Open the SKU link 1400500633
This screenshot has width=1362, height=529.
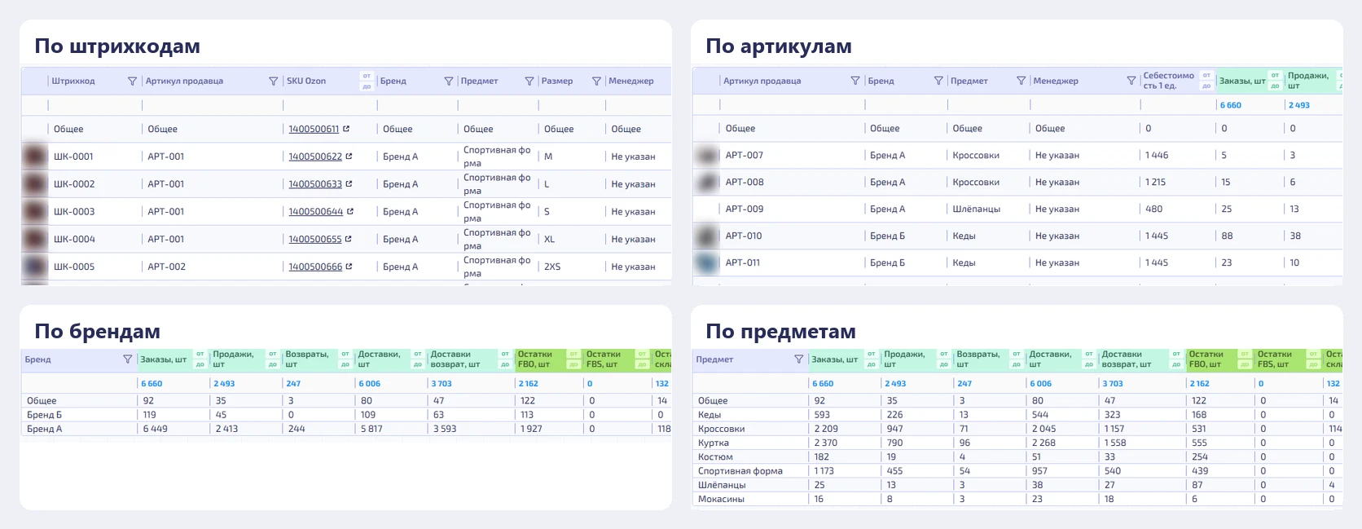[315, 184]
